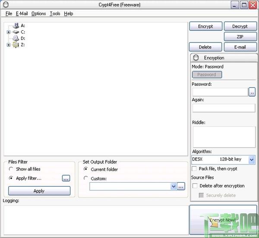
Task: Select the A: floppy drive icon
Action: tap(16, 26)
